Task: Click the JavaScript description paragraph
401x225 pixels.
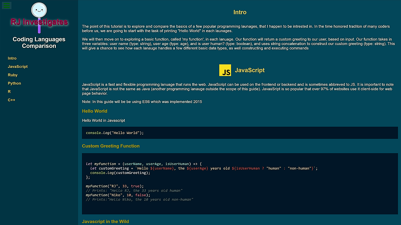Action: (x=239, y=89)
